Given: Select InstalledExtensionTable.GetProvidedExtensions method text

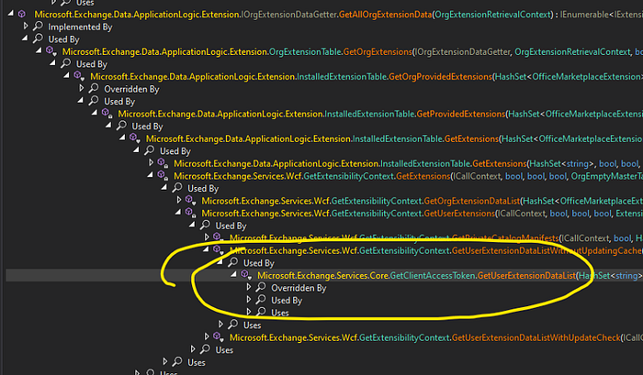Looking at the screenshot, I should pyautogui.click(x=414, y=114).
